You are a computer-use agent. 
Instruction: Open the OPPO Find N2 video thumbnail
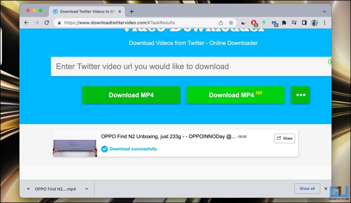click(x=75, y=143)
